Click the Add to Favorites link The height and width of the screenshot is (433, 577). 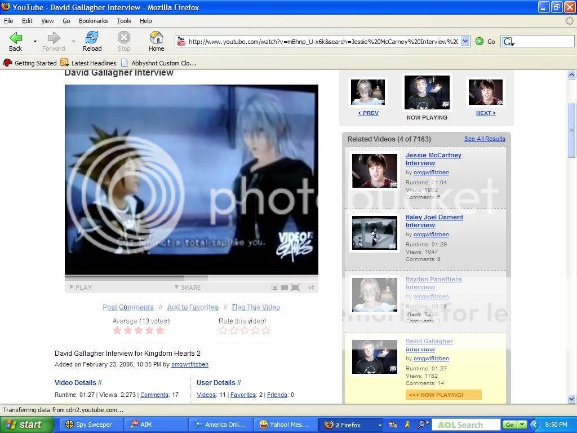[x=193, y=307]
